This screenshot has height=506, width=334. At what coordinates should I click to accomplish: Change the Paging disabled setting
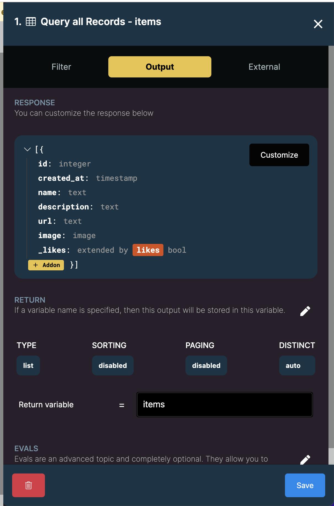[206, 365]
